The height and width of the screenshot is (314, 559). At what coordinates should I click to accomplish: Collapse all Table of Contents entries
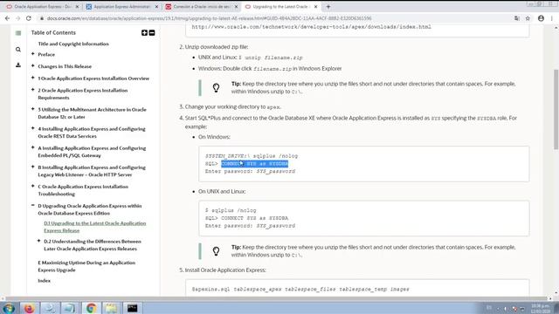coord(152,33)
